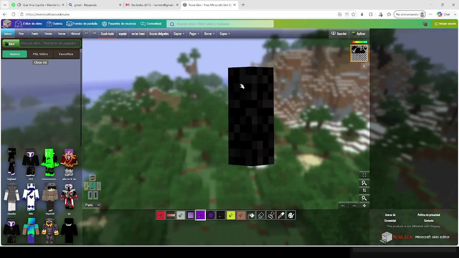Bookmark this page with the star
Viewport: 459px width, 258px height.
point(354,14)
